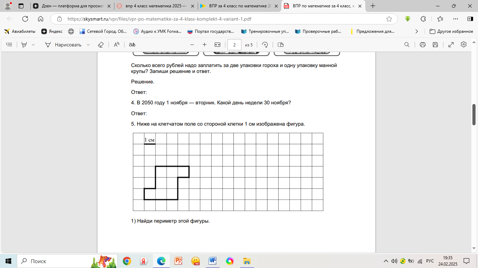Open Аудио к УМК Forward bookmark
Image resolution: width=478 pixels, height=268 pixels.
157,31
